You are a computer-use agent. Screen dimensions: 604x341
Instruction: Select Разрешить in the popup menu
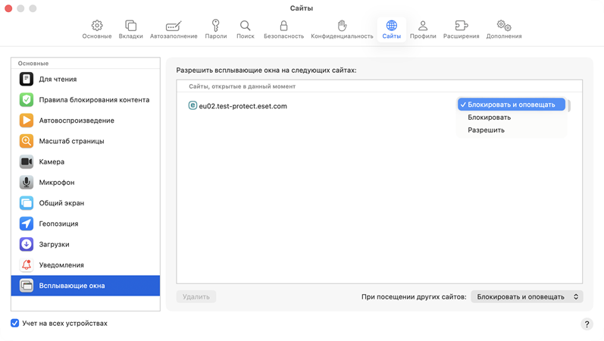(x=487, y=130)
